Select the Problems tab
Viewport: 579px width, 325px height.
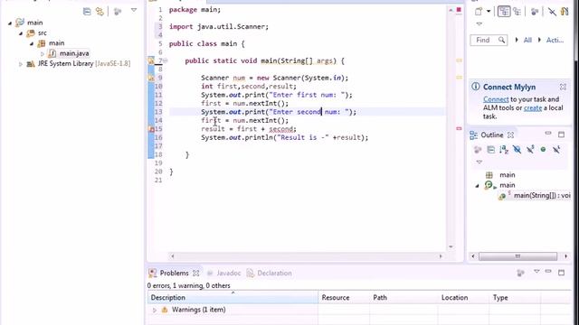[x=174, y=273]
